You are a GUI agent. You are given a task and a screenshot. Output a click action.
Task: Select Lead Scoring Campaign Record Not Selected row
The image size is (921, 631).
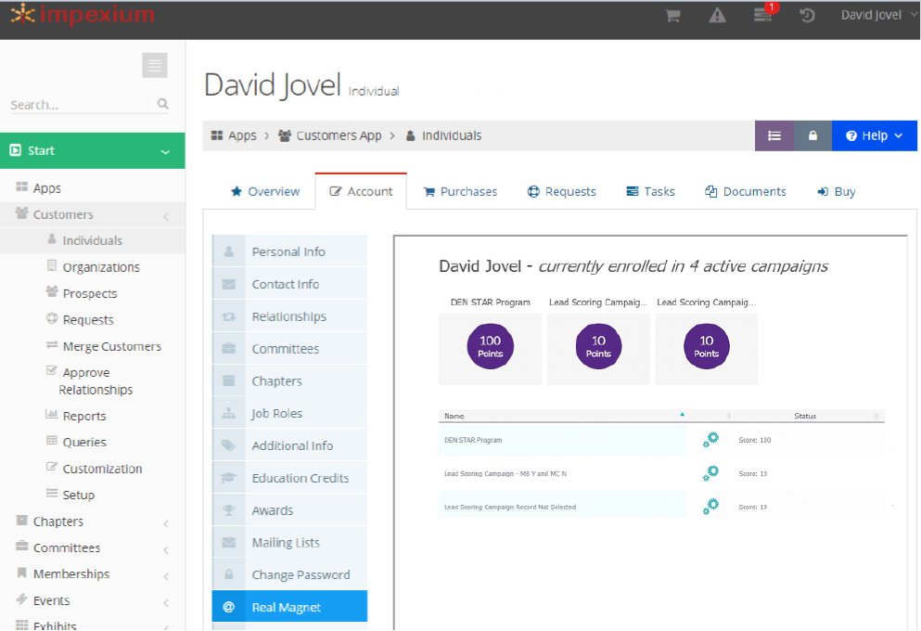pos(661,507)
